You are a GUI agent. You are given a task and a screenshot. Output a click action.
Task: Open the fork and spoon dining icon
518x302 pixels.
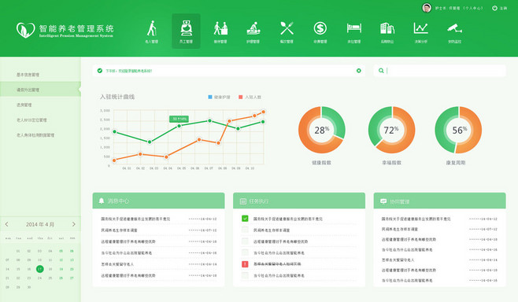(287, 28)
